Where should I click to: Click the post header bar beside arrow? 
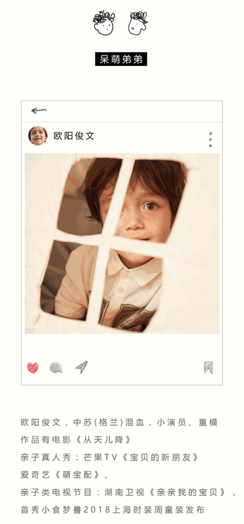pyautogui.click(x=122, y=112)
